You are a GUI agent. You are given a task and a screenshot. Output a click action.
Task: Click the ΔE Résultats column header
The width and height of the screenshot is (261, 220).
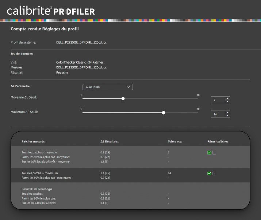pos(110,141)
